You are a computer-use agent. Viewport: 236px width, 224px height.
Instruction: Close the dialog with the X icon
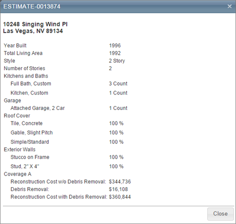(230, 6)
